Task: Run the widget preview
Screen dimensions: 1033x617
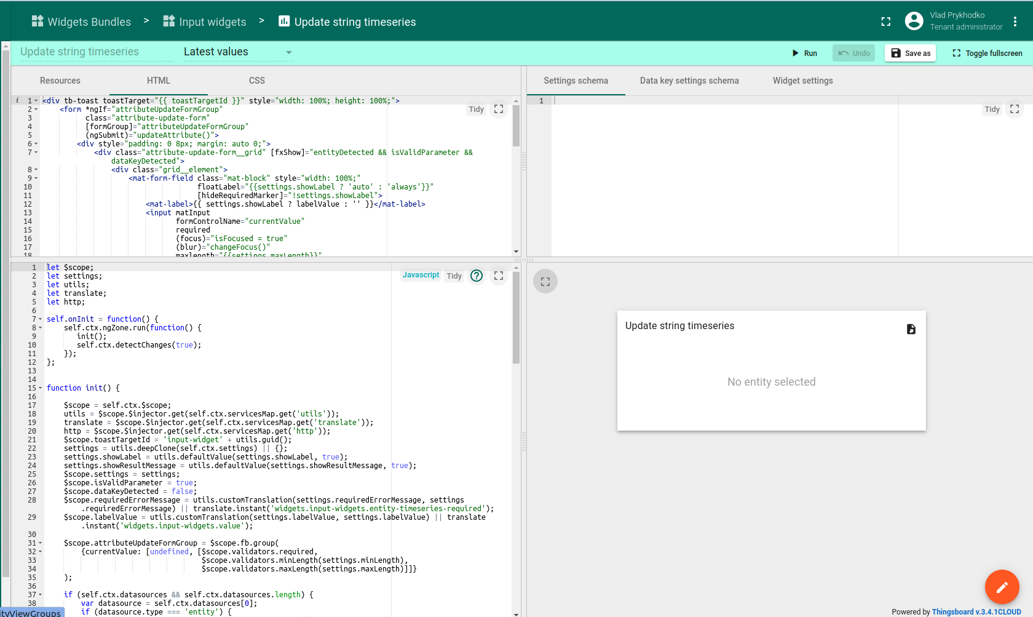Action: click(804, 53)
